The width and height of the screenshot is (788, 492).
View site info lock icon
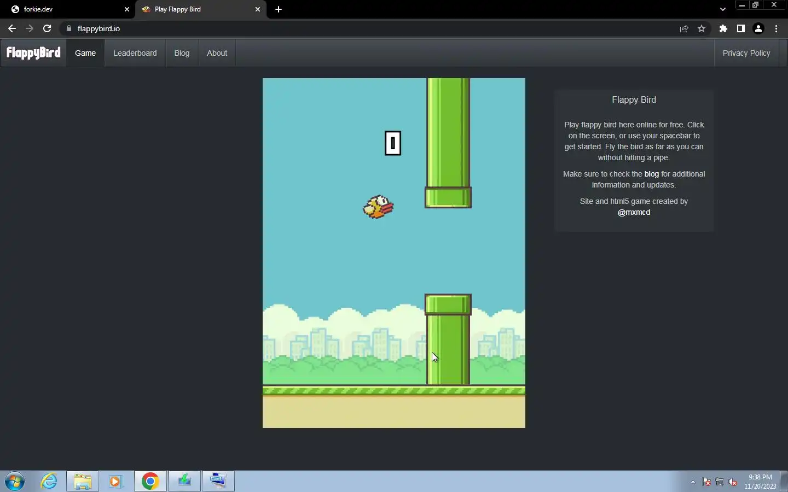click(x=69, y=28)
